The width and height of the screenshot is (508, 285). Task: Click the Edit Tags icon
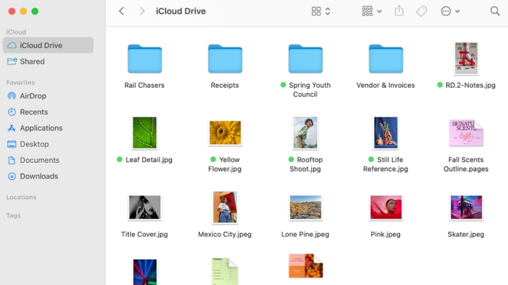point(422,11)
